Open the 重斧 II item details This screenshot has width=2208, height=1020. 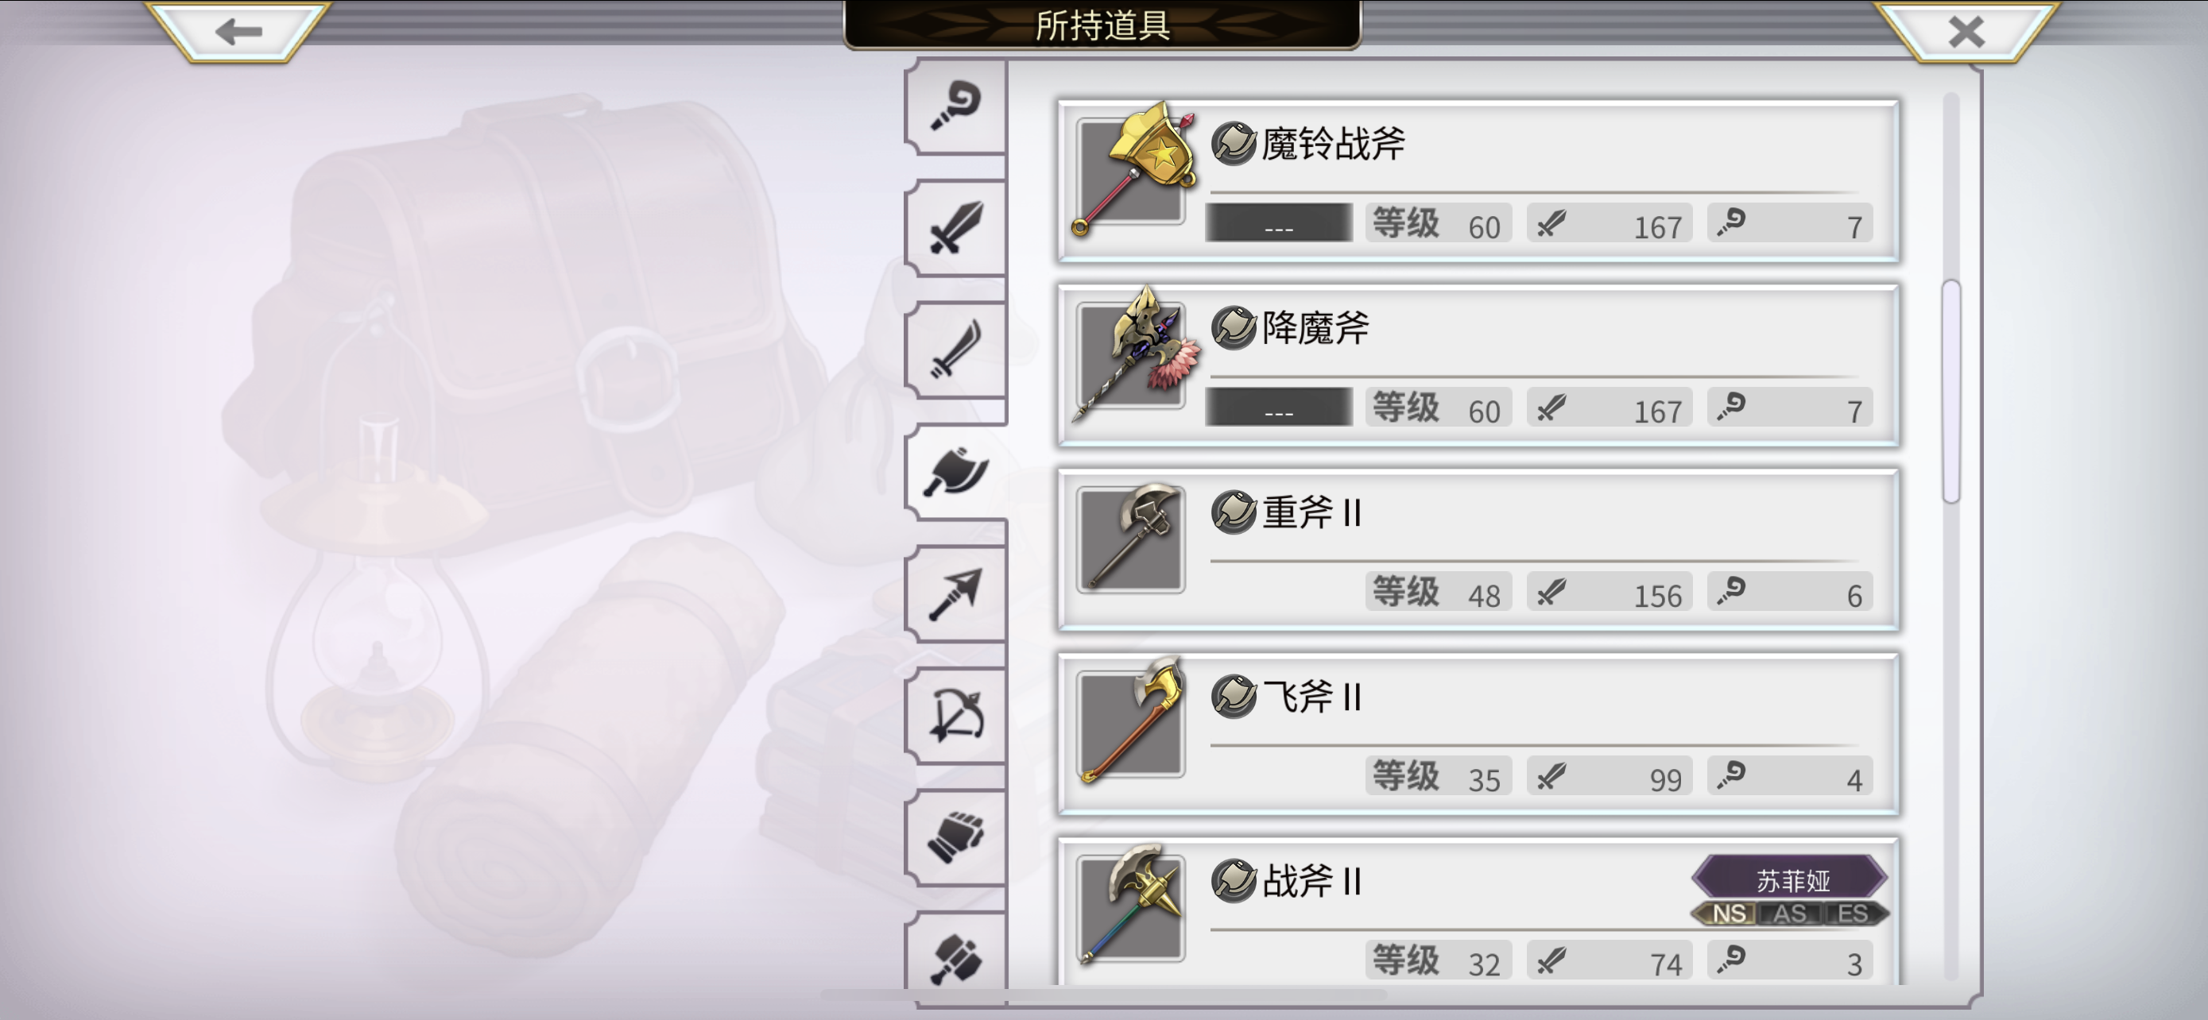coord(1478,550)
